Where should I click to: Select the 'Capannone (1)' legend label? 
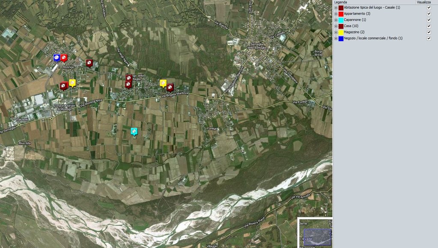tap(355, 20)
